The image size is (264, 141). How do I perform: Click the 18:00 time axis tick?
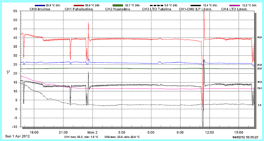[34, 132]
